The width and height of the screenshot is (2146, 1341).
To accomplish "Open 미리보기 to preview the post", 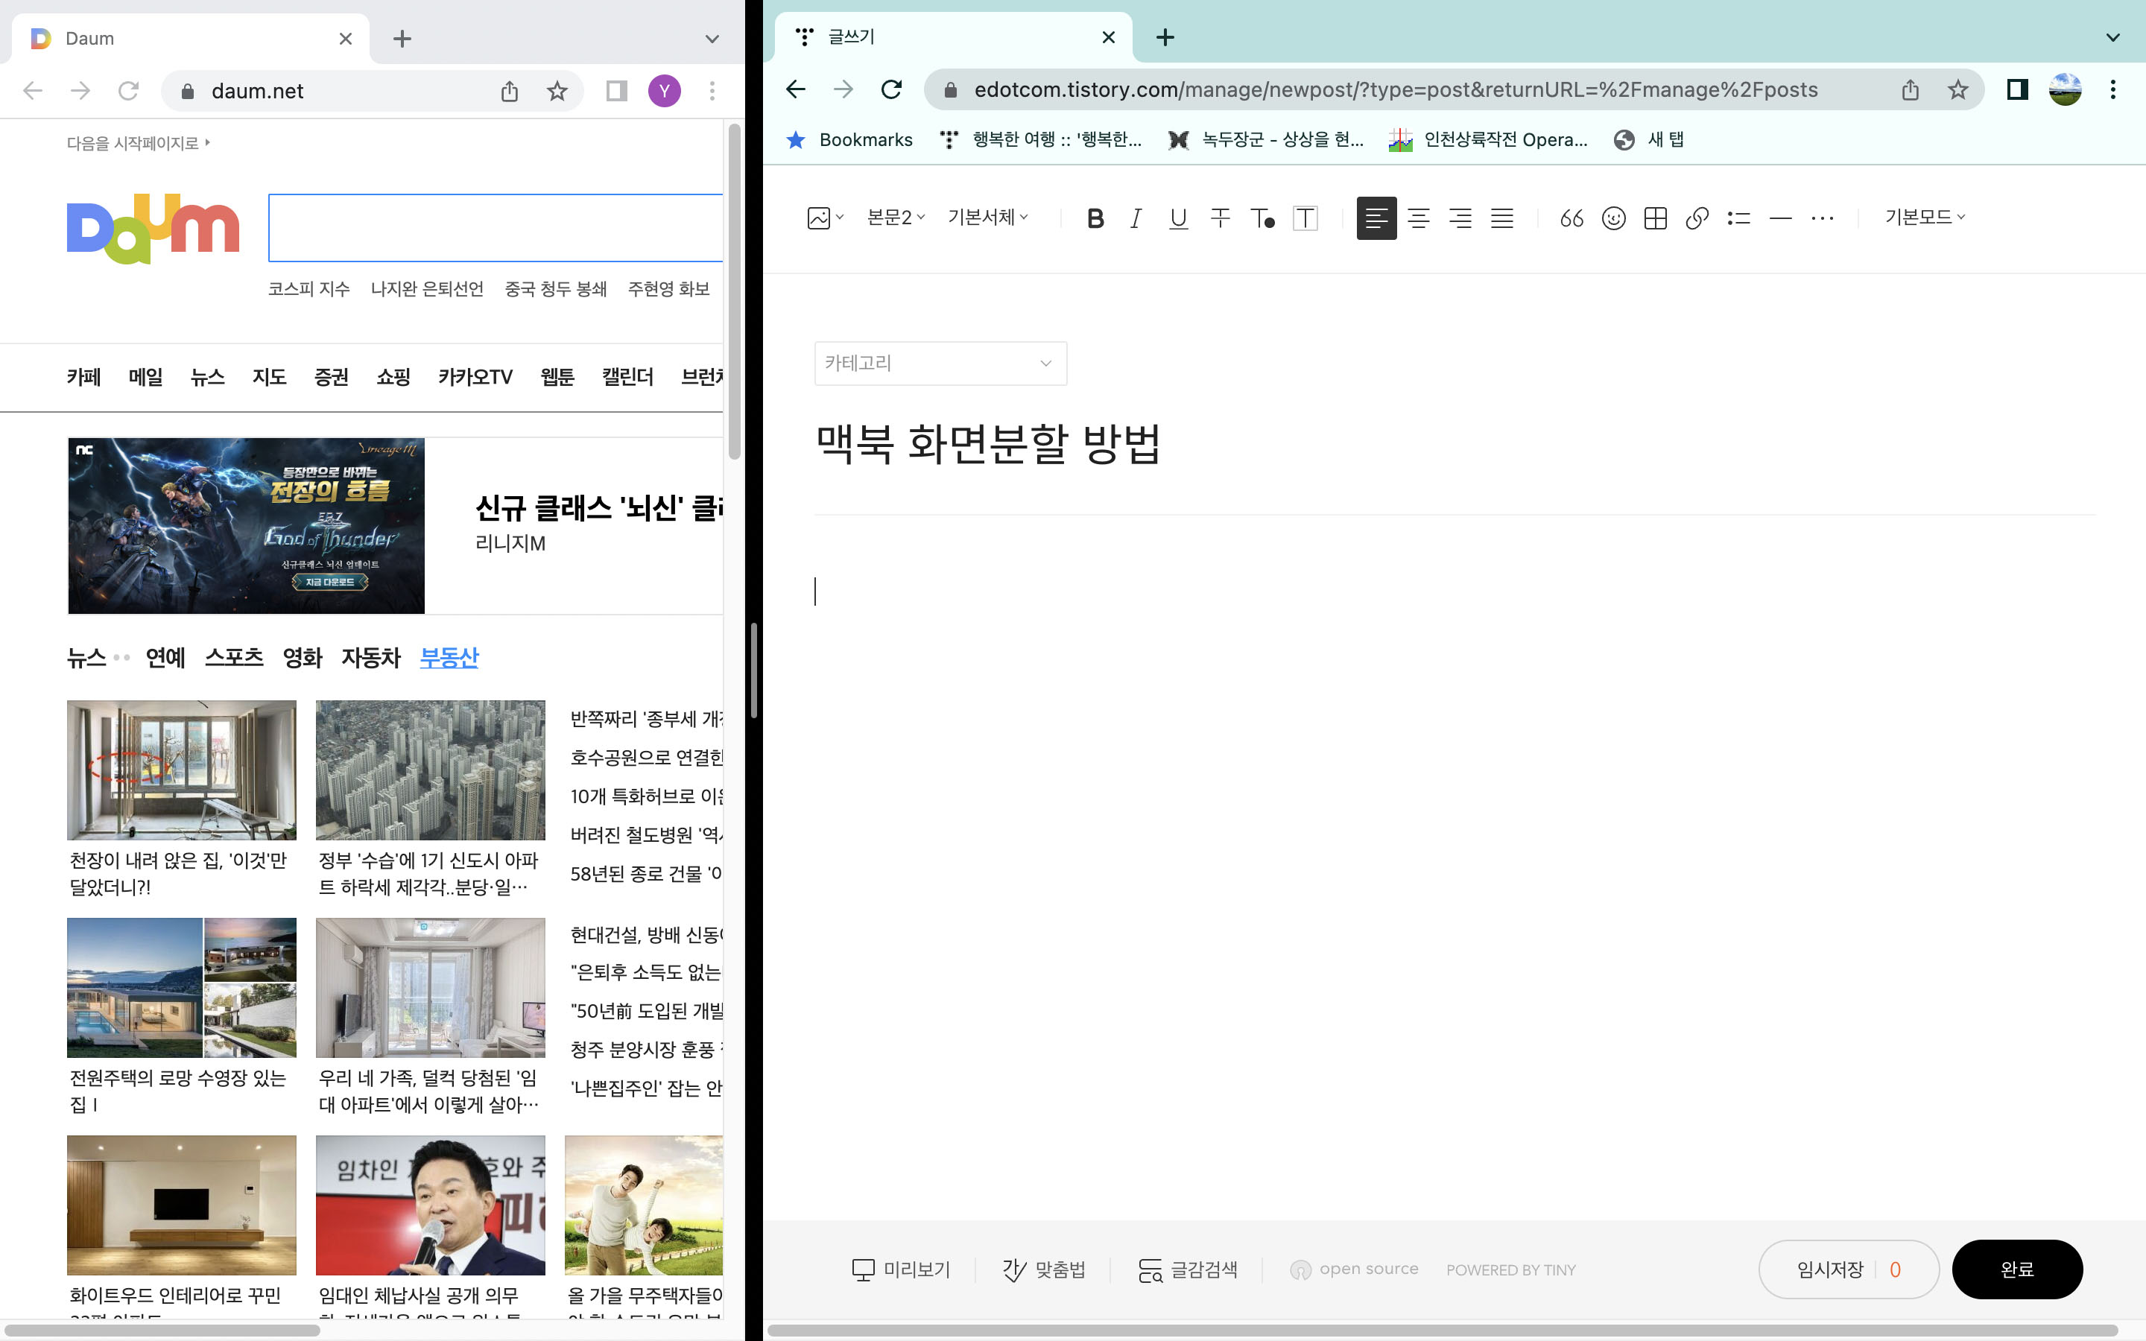I will [900, 1268].
